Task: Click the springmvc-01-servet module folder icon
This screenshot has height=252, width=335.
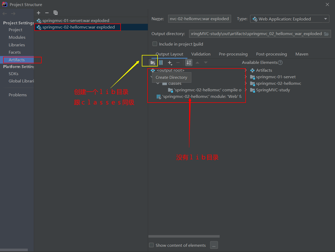Action: click(252, 77)
